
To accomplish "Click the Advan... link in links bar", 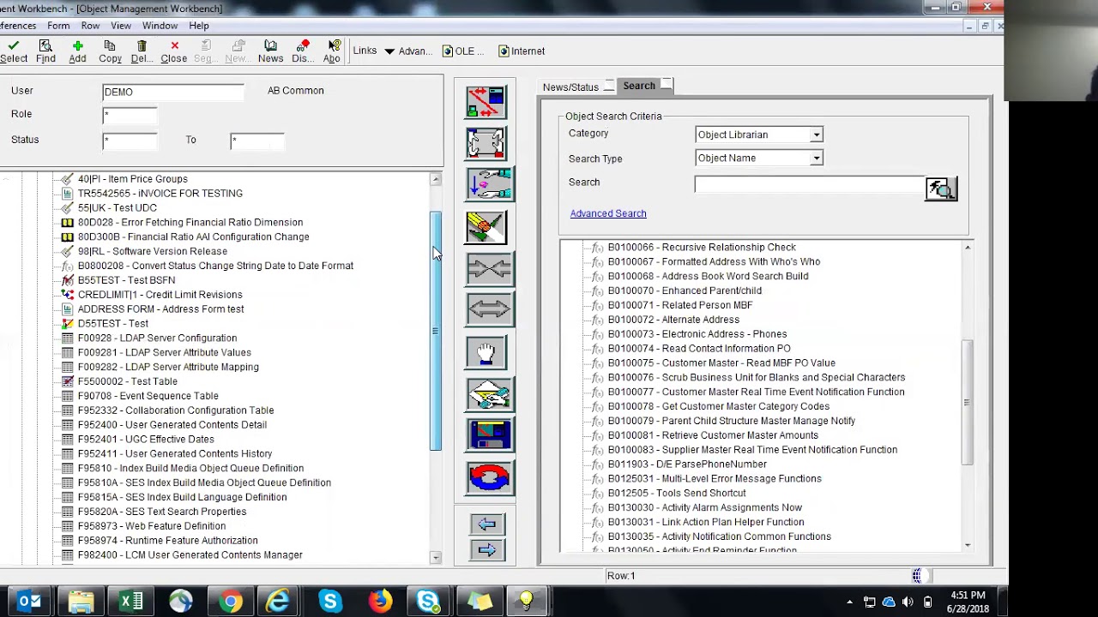I will tap(415, 51).
